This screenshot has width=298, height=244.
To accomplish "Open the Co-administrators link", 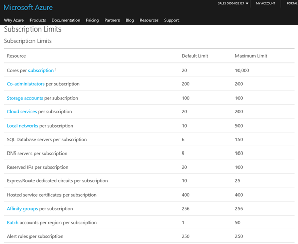I will (25, 84).
